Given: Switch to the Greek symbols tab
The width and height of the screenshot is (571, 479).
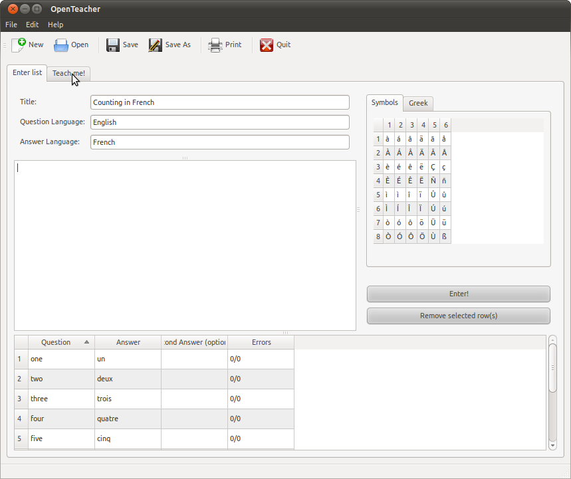Looking at the screenshot, I should [x=418, y=103].
